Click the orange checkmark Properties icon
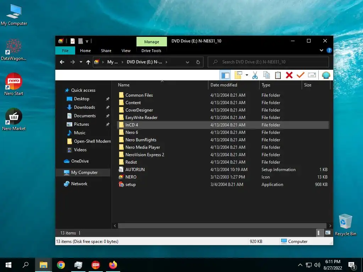The width and height of the screenshot is (363, 272). pyautogui.click(x=300, y=75)
